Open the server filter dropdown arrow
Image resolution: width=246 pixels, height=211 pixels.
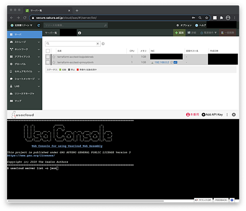coord(98,44)
